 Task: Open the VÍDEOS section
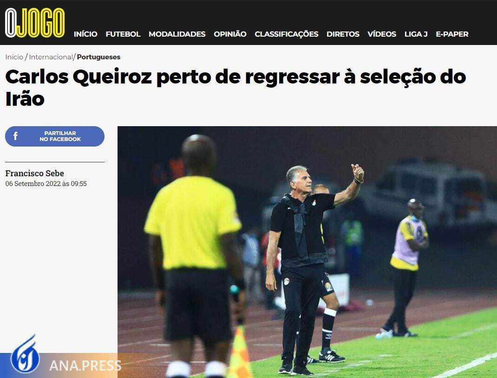pyautogui.click(x=382, y=34)
